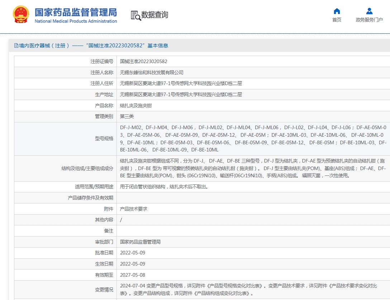Click the 数据查询 search document icon
The height and width of the screenshot is (300, 390).
(x=136, y=15)
